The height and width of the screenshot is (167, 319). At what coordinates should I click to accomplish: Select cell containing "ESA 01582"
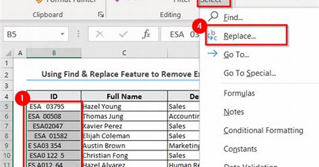tap(54, 136)
